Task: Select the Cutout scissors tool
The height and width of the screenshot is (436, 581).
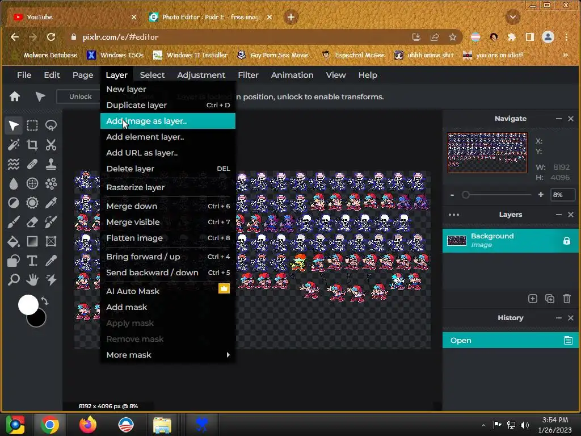Action: [51, 145]
